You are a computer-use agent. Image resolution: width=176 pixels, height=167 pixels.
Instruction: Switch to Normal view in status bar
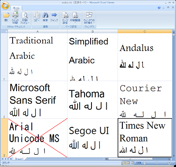(125, 163)
